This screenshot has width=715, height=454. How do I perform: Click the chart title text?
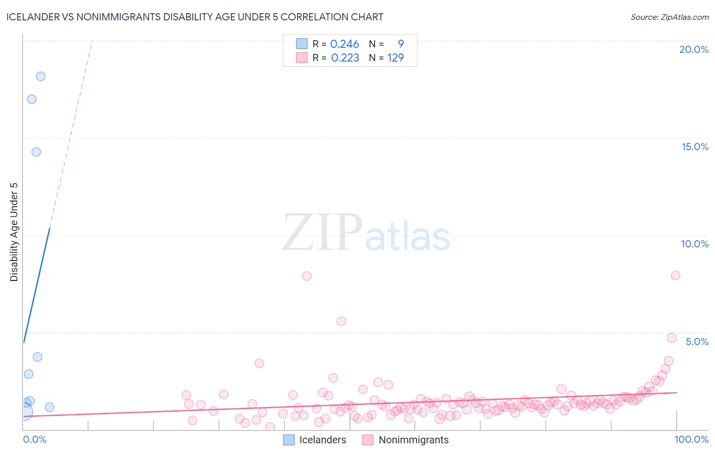[195, 17]
